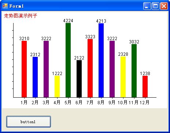This screenshot has height=133, width=170.
Task: Select the blue 2月 bar labeled 2312
Action: tap(35, 77)
